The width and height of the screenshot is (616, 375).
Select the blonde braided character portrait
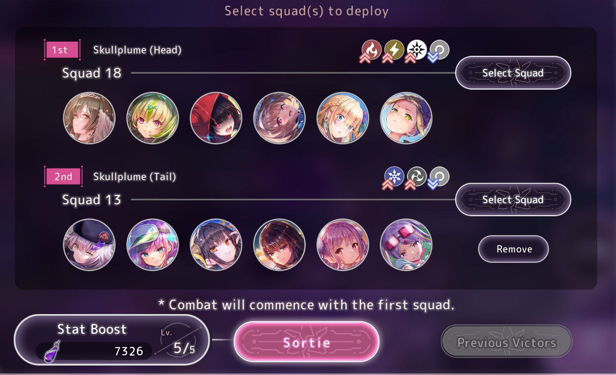[343, 118]
